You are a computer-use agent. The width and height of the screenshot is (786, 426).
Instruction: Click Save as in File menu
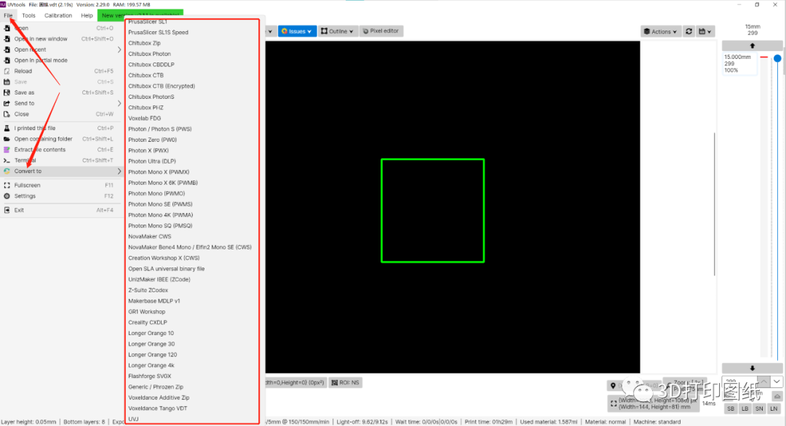[24, 92]
